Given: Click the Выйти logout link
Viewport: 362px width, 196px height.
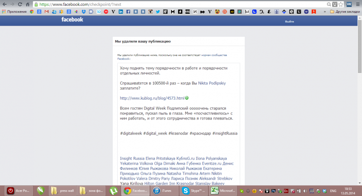Looking at the screenshot, I should pos(289,21).
